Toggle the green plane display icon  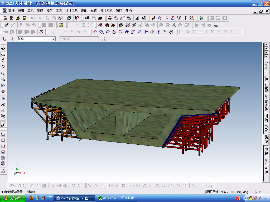(x=202, y=18)
